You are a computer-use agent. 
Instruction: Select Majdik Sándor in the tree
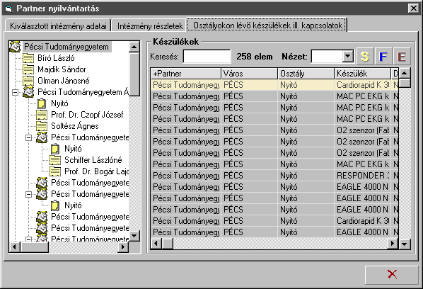click(62, 69)
